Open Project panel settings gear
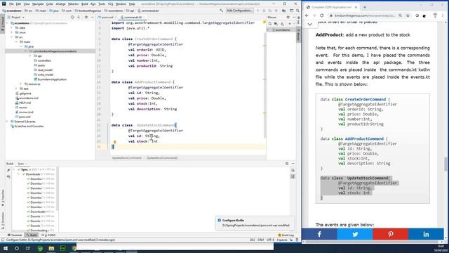This screenshot has width=449, height=253. click(x=86, y=17)
